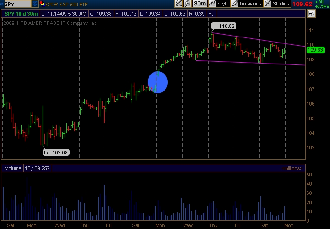
Task: Click the pencil icon on the Drawings button
Action: pos(235,4)
